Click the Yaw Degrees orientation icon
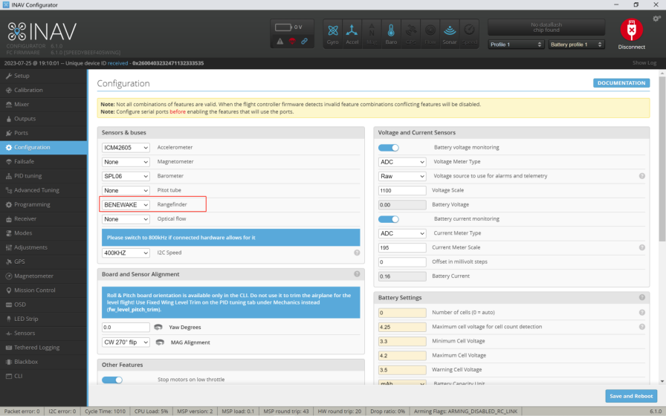Image resolution: width=666 pixels, height=416 pixels. pyautogui.click(x=158, y=328)
